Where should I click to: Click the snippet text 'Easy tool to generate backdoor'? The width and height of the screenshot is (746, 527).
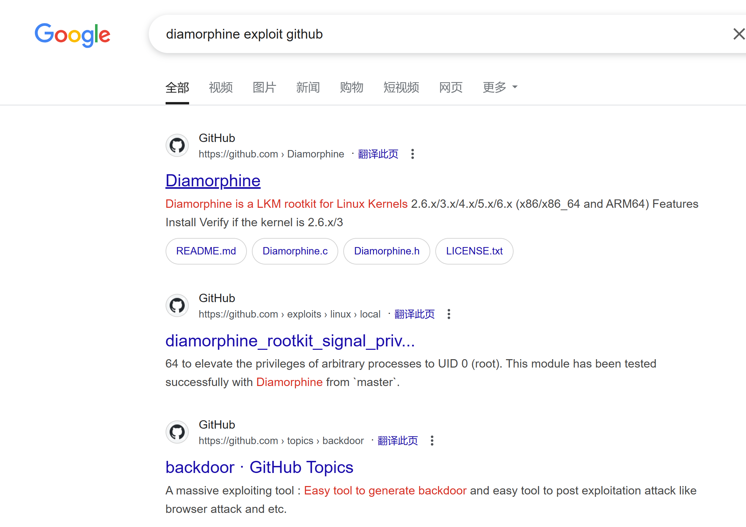385,491
